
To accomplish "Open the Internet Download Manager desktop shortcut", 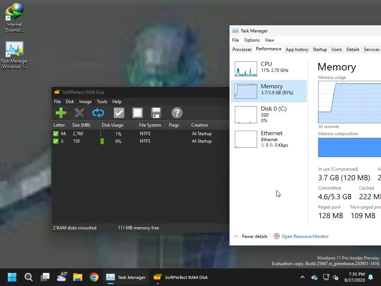I will (15, 18).
